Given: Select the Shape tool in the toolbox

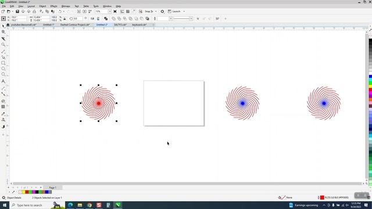Looking at the screenshot, I should pos(3,32).
